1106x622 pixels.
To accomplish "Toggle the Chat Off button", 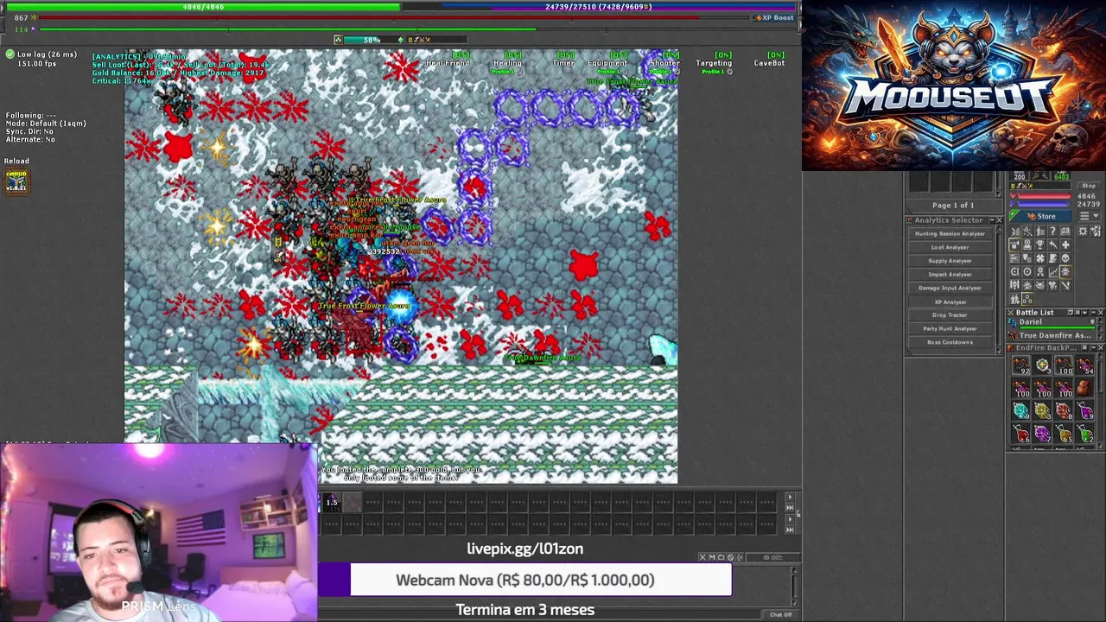I will (781, 614).
